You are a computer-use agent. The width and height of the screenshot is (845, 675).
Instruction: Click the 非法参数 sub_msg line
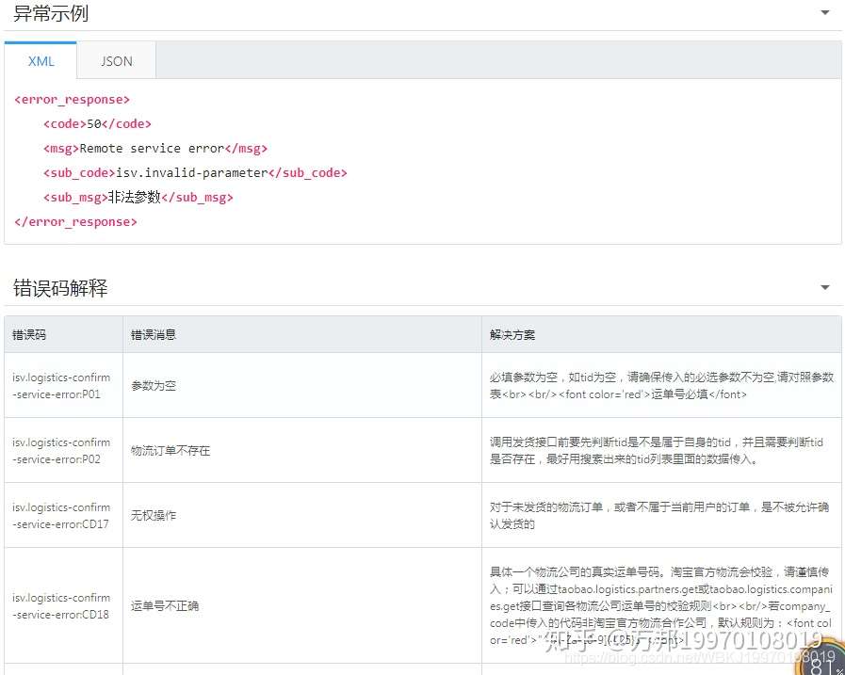tap(138, 197)
